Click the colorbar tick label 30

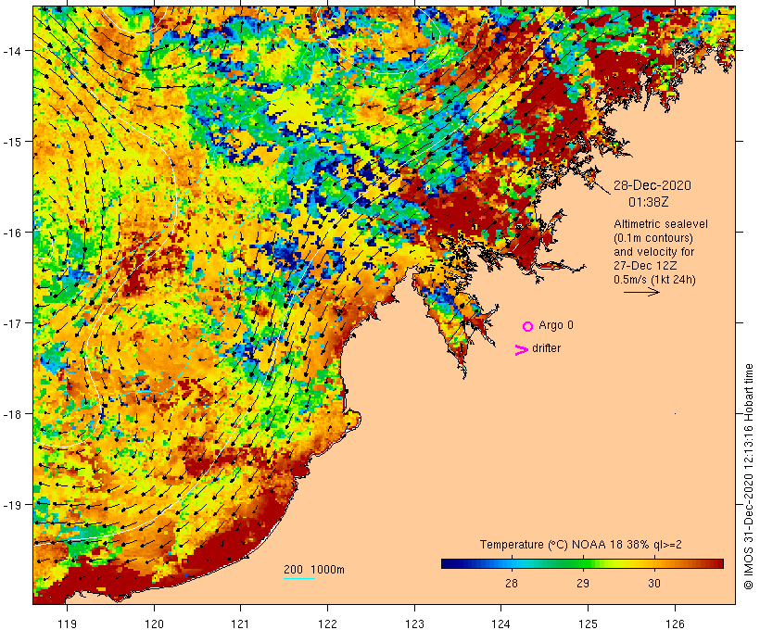654,583
